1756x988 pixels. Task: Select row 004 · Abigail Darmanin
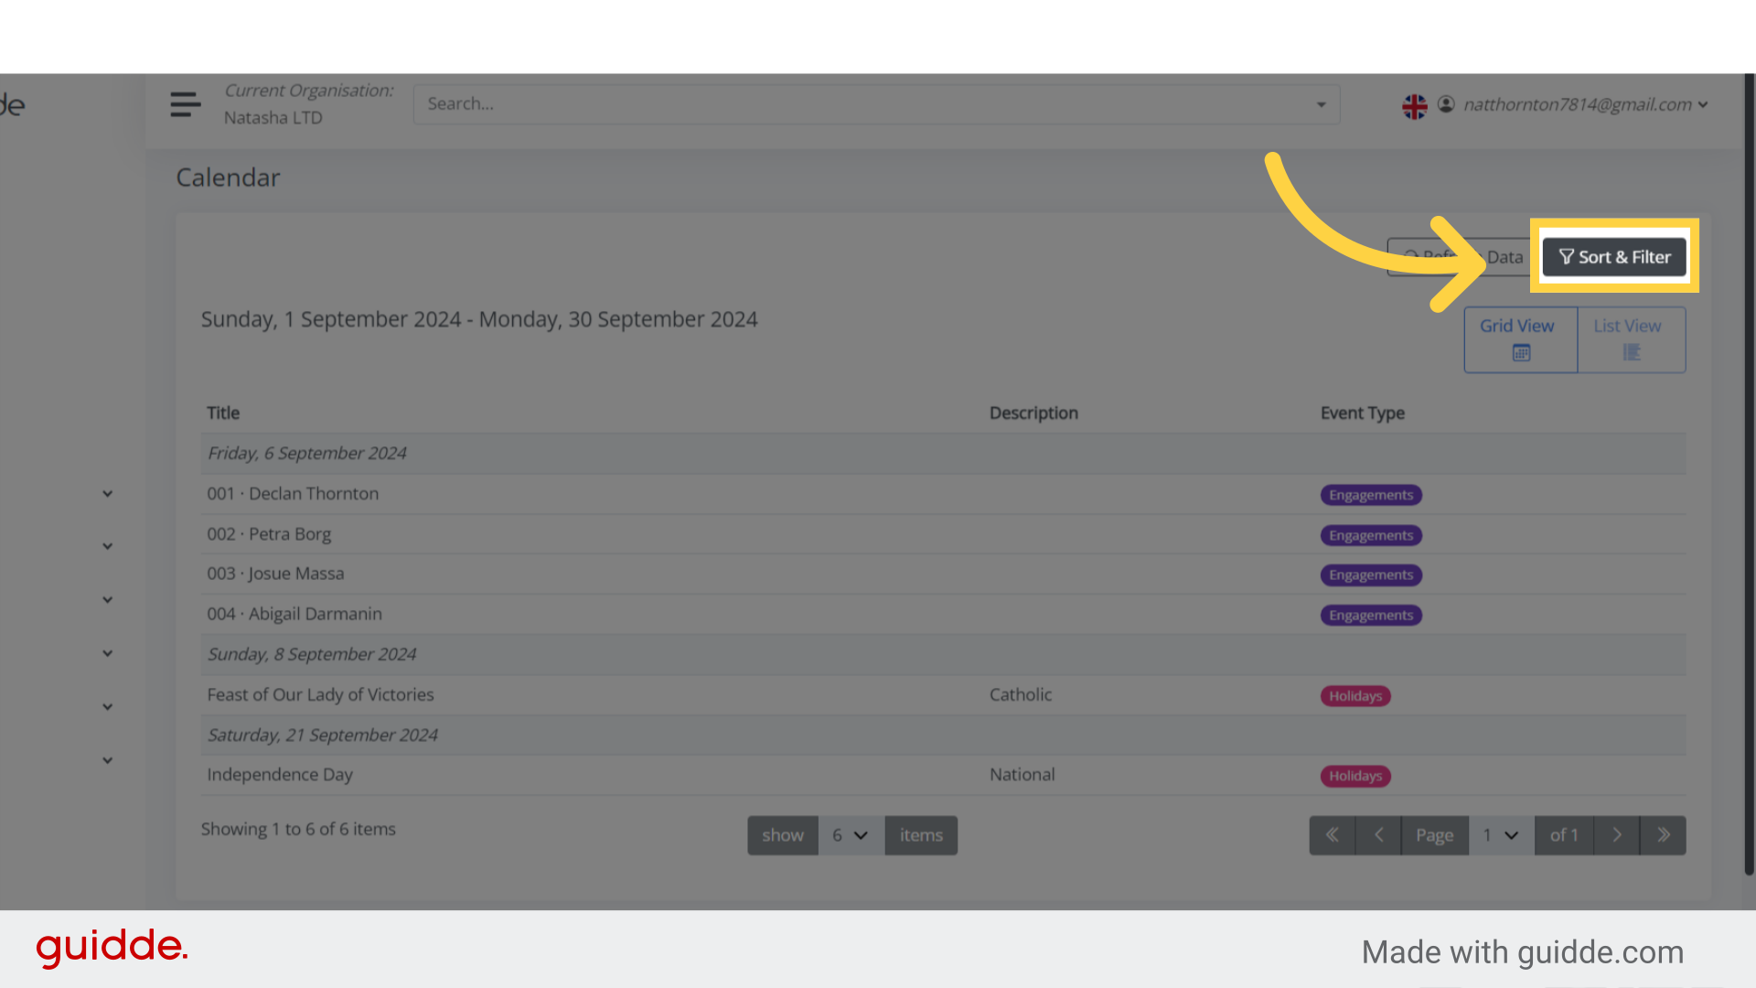click(943, 615)
